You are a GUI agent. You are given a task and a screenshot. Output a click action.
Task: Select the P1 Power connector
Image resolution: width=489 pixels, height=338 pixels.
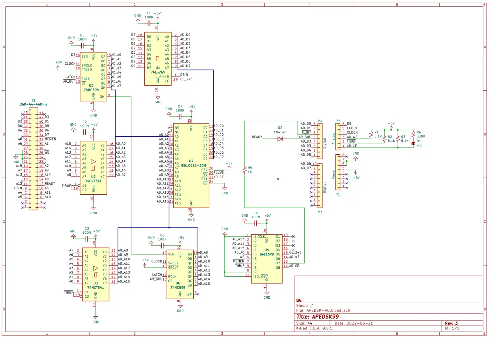pos(338,172)
